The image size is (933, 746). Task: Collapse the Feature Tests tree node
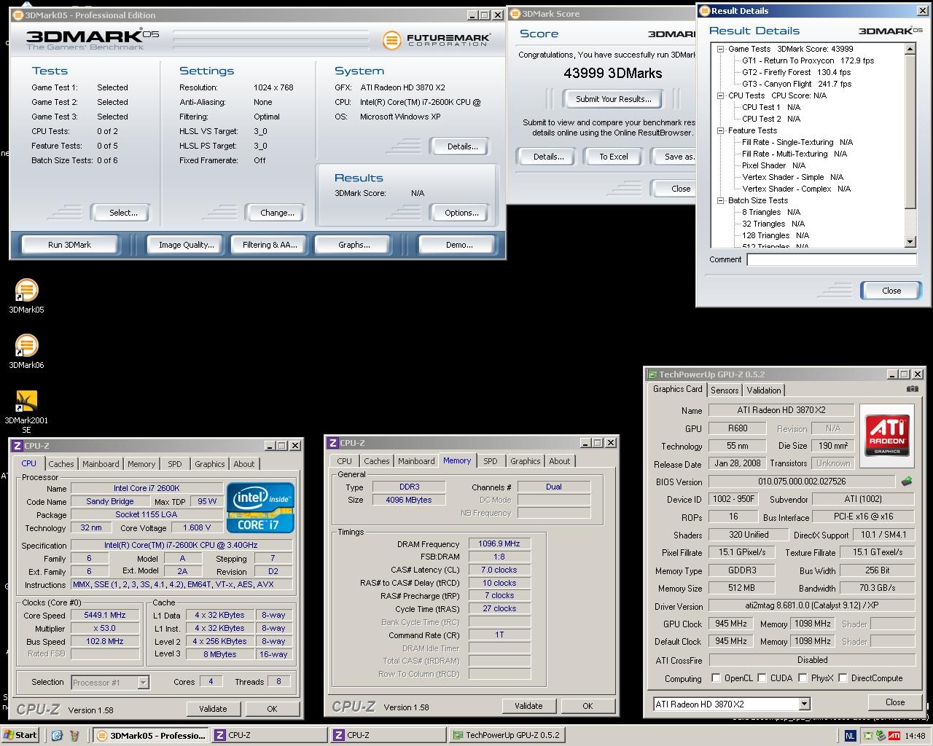(719, 130)
